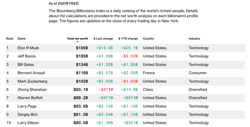Open Elon R Musk profile link
This screenshot has height=127, width=250.
click(28, 48)
